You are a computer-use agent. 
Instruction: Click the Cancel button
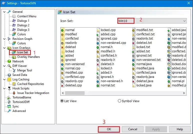(133, 129)
